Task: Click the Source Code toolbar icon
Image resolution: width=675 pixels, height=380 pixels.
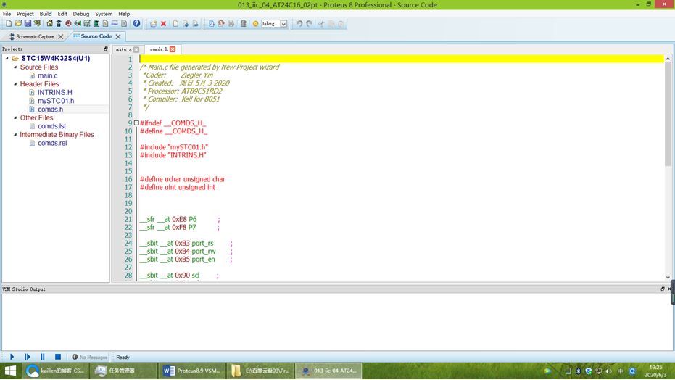Action: coord(115,24)
